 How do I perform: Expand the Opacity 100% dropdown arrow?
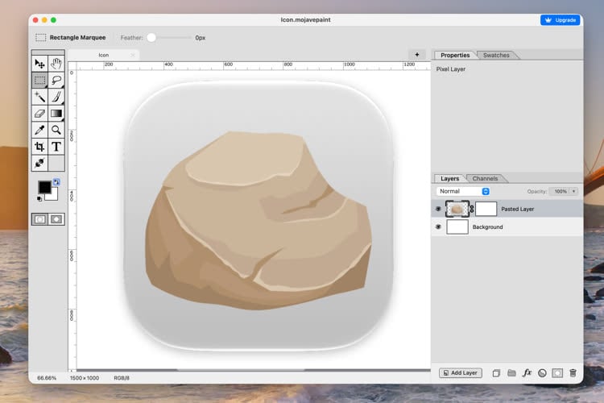click(x=573, y=191)
